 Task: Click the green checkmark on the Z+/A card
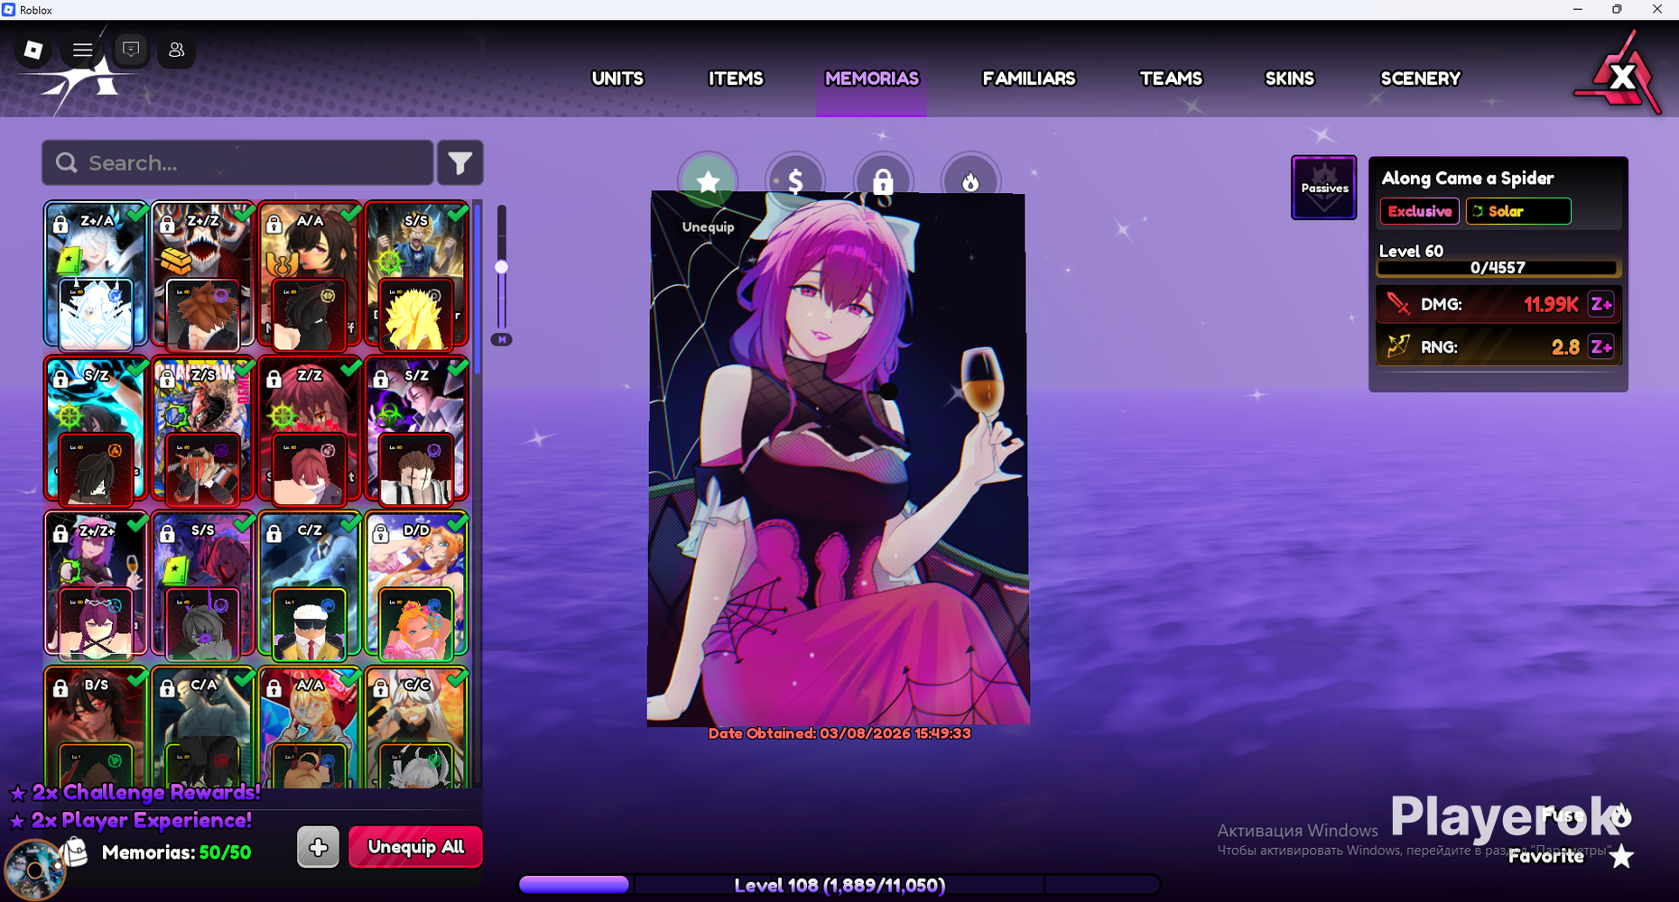point(137,214)
